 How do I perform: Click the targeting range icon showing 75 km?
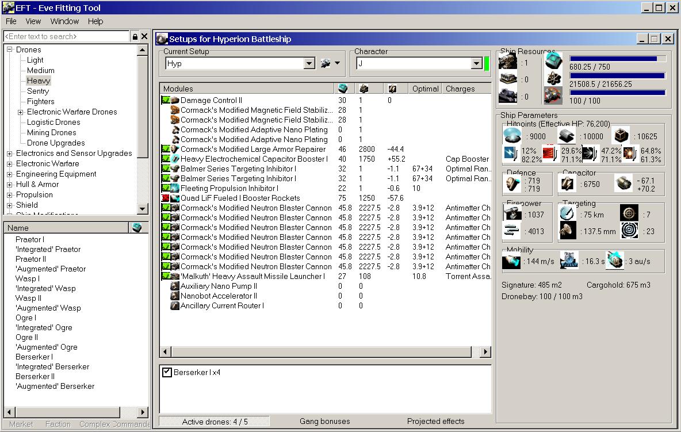567,213
